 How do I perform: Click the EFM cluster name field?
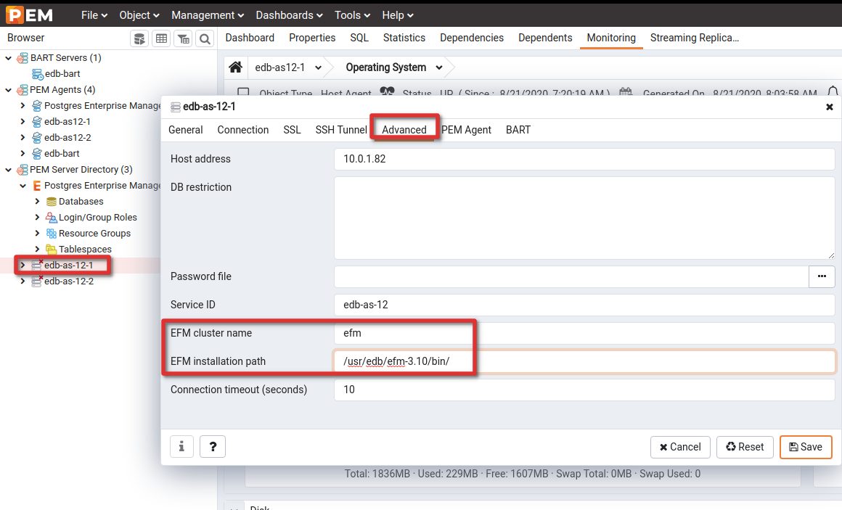[x=584, y=333]
